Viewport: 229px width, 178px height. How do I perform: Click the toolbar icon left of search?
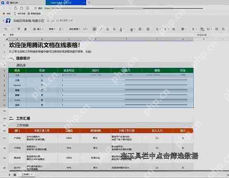click(217, 29)
